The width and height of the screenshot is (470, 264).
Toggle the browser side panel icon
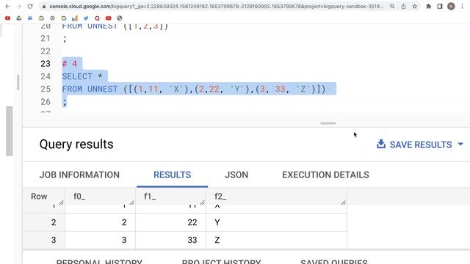point(440,7)
